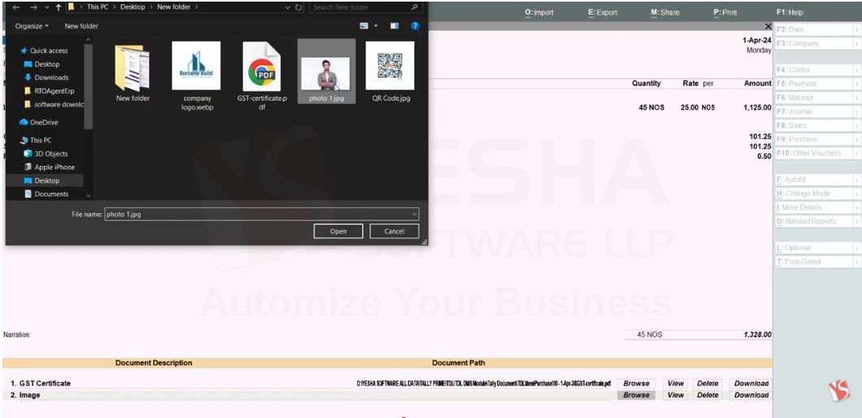Open the Organize menu

coord(31,26)
